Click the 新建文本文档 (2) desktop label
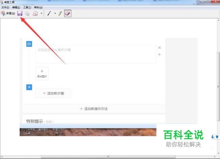 point(59,131)
